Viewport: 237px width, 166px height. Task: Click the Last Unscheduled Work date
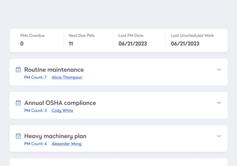pyautogui.click(x=185, y=44)
